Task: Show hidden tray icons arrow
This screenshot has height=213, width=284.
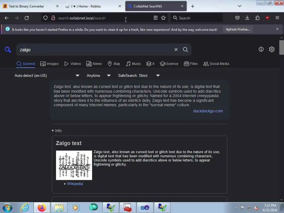Action: click(x=236, y=208)
